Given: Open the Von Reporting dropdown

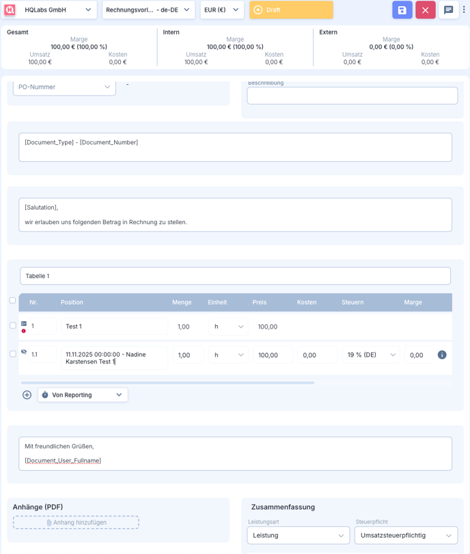Looking at the screenshot, I should (83, 395).
